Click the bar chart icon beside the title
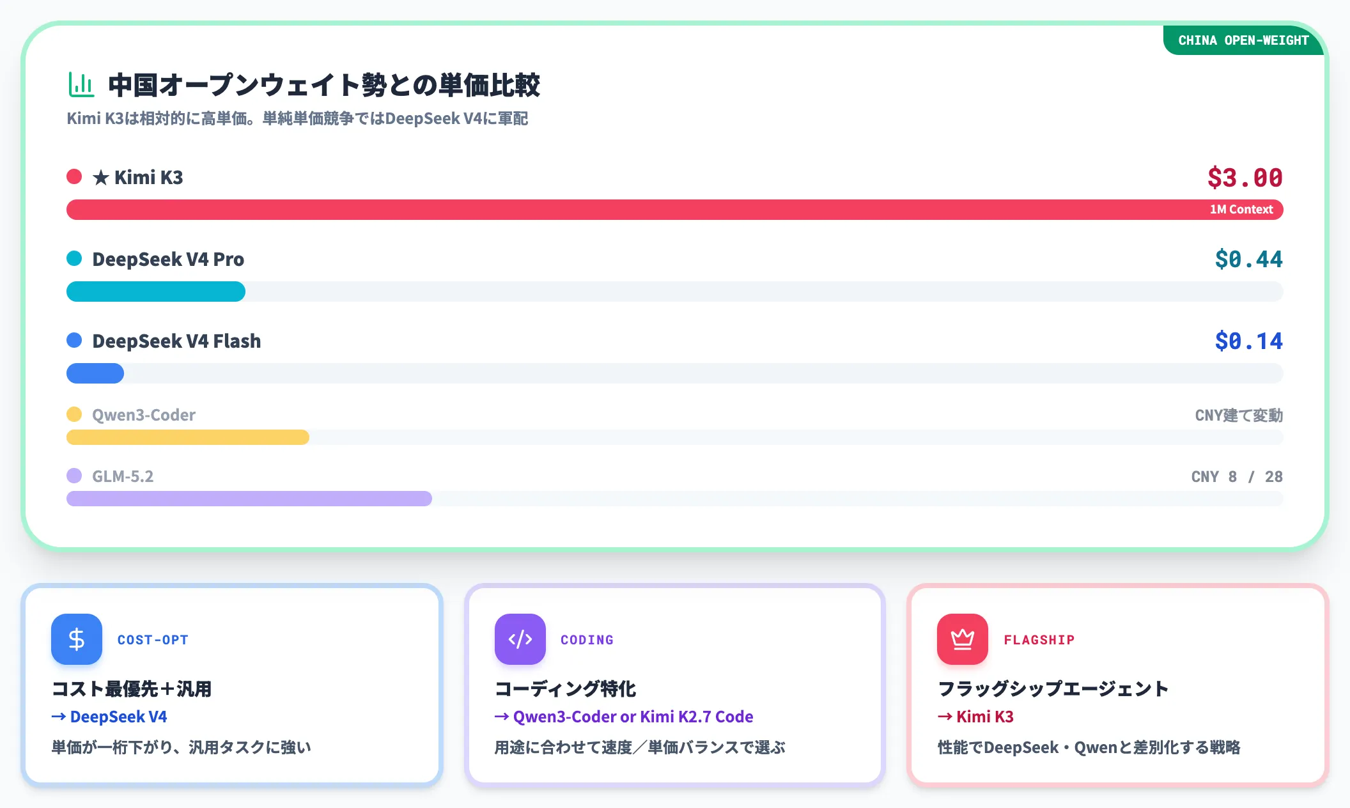Viewport: 1350px width, 808px height. tap(81, 85)
